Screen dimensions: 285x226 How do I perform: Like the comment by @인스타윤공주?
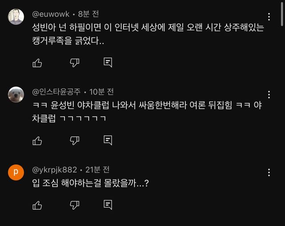click(x=37, y=141)
